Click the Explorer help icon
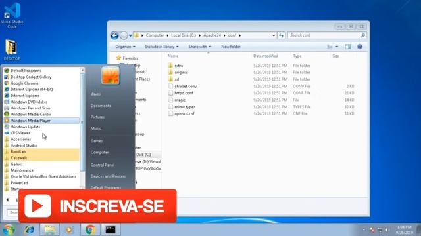 point(360,47)
